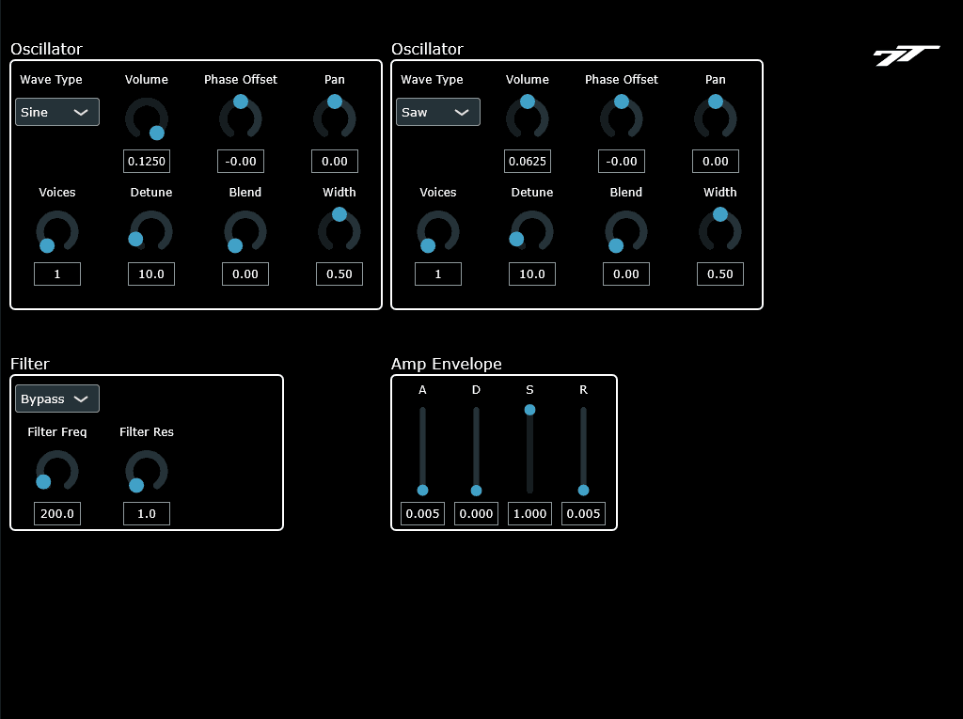
Task: Click the Saw oscillator Voices knob
Action: pyautogui.click(x=438, y=231)
